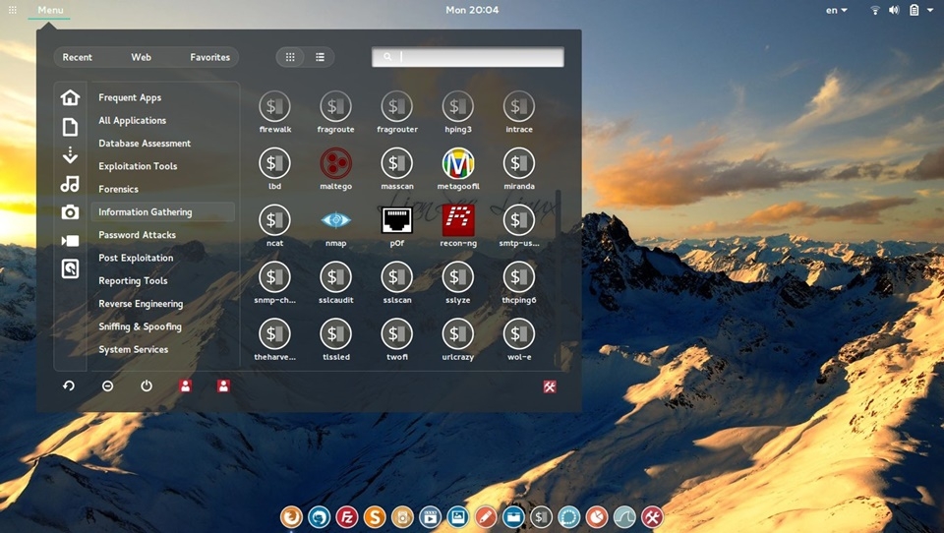Open Documents shortcut in menu sidebar
The height and width of the screenshot is (533, 944).
[x=70, y=127]
